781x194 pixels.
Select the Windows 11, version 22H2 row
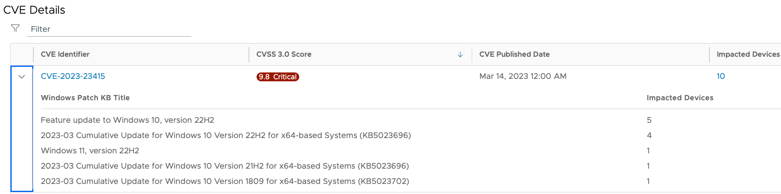click(x=90, y=151)
